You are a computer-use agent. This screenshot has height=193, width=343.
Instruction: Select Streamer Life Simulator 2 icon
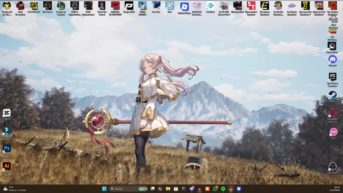(305, 9)
